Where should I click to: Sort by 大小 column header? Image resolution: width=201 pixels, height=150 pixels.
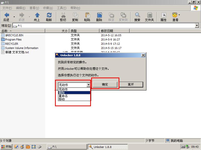pyautogui.click(x=57, y=31)
